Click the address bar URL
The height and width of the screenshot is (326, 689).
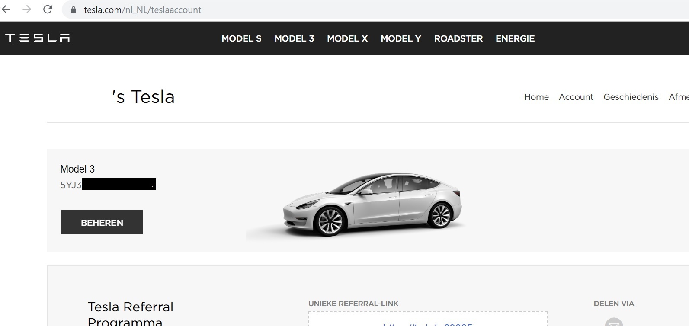coord(142,10)
